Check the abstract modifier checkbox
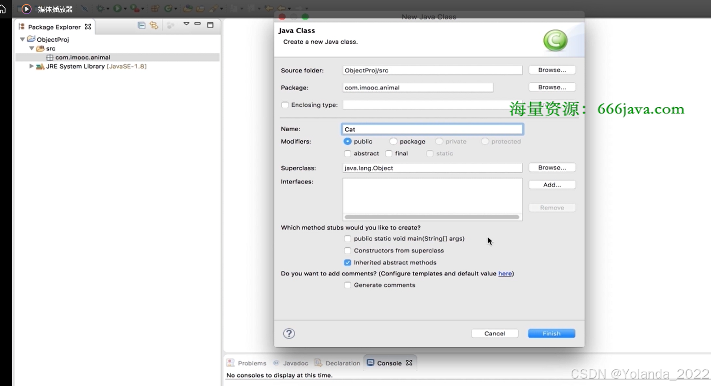 (x=348, y=153)
